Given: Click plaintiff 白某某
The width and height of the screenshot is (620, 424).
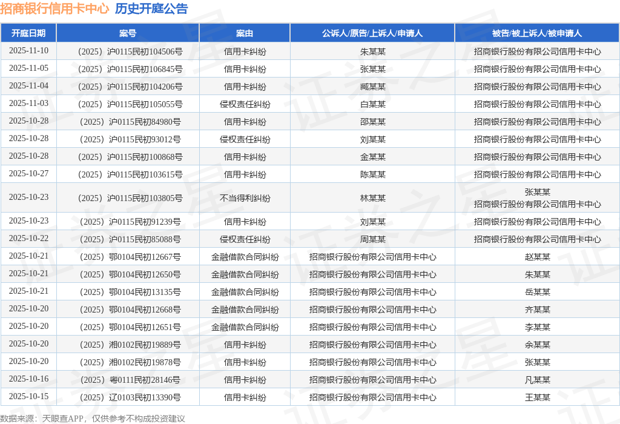Looking at the screenshot, I should (x=372, y=104).
